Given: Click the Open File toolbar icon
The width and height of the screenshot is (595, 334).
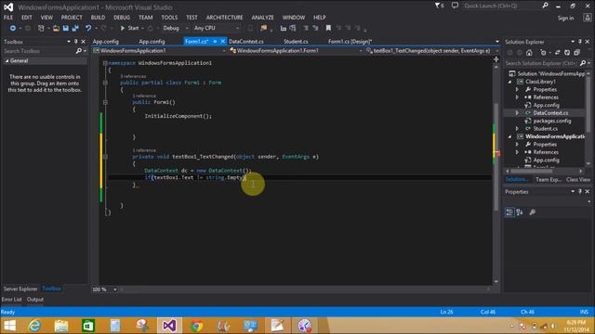Looking at the screenshot, I should (56, 28).
